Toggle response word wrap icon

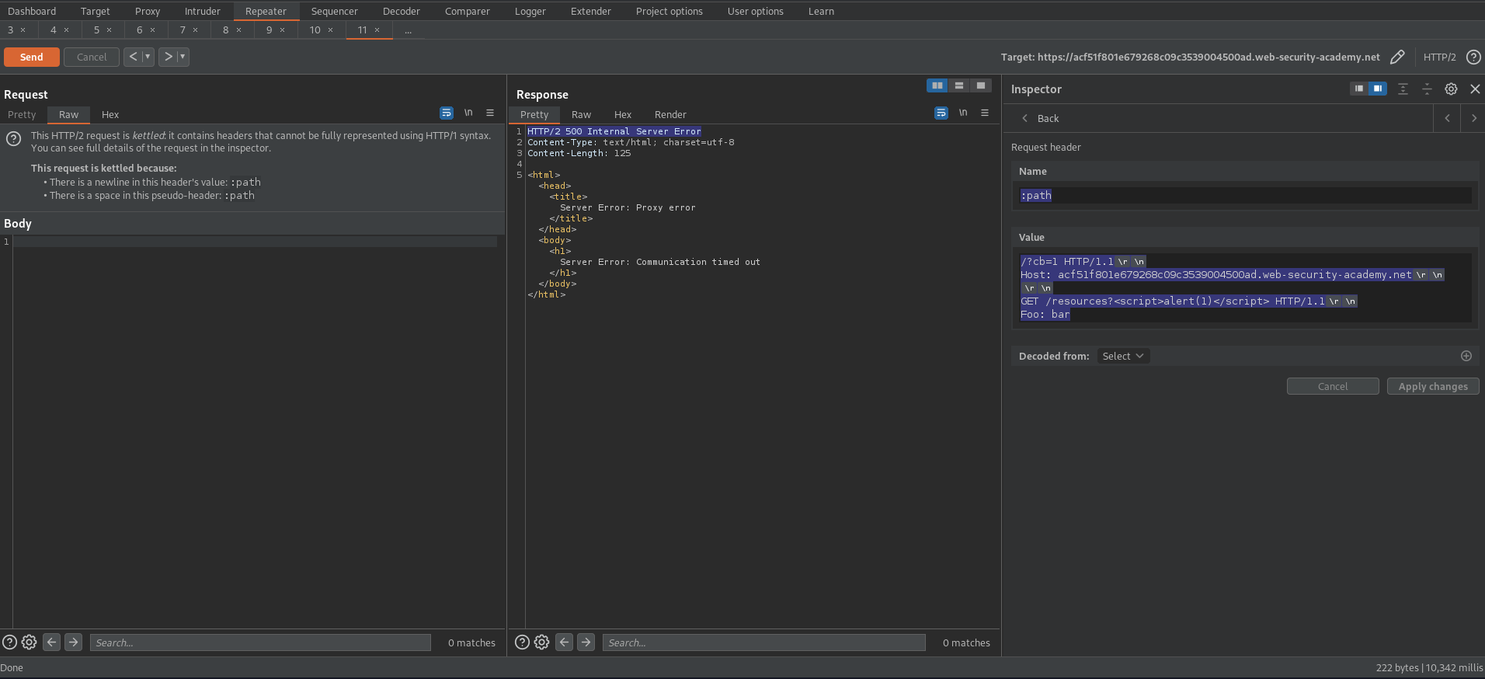pos(941,113)
